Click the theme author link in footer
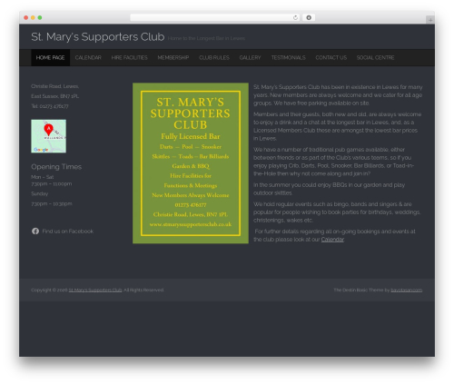The width and height of the screenshot is (454, 384). click(407, 290)
